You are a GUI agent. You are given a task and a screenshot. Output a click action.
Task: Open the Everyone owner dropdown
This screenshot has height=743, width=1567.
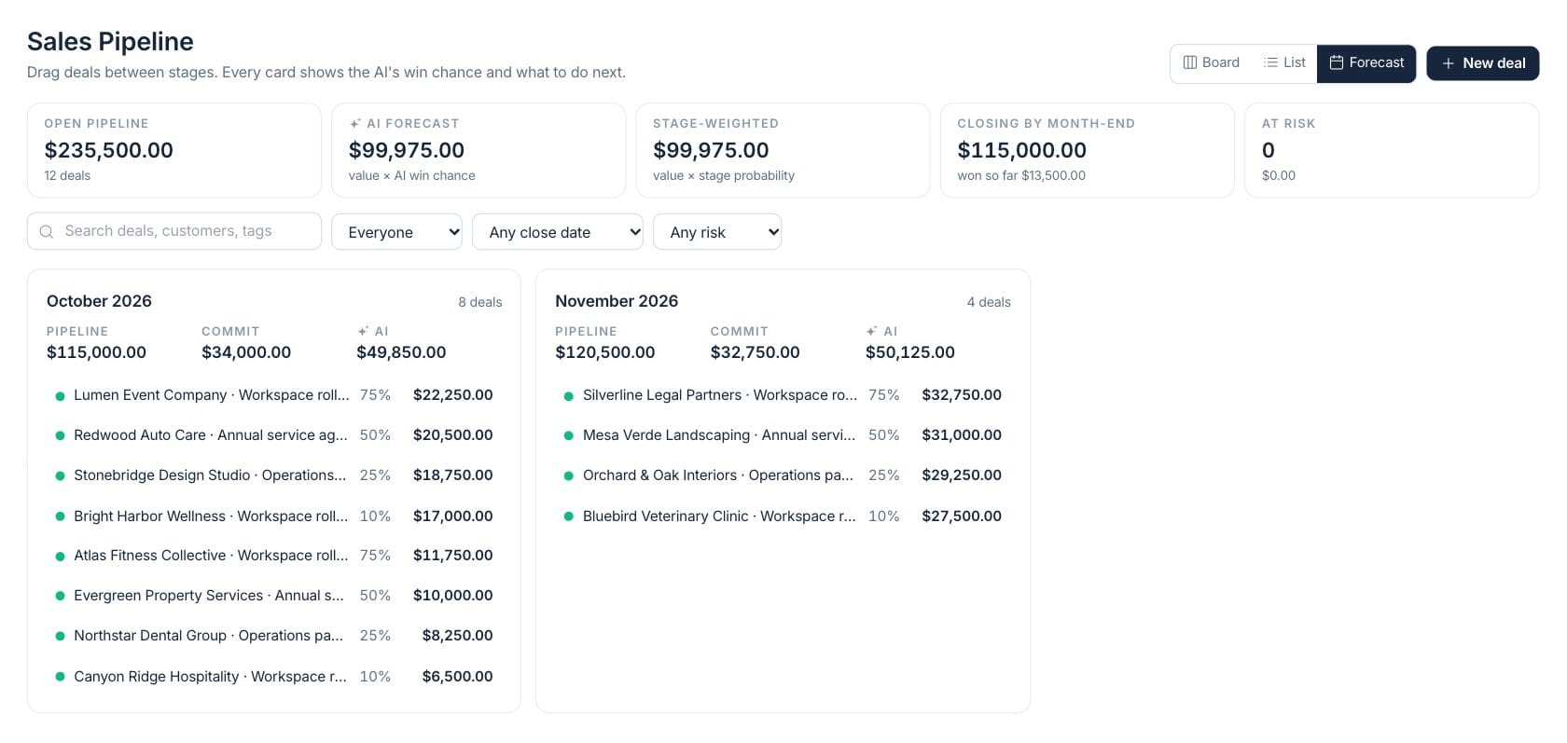pos(397,232)
